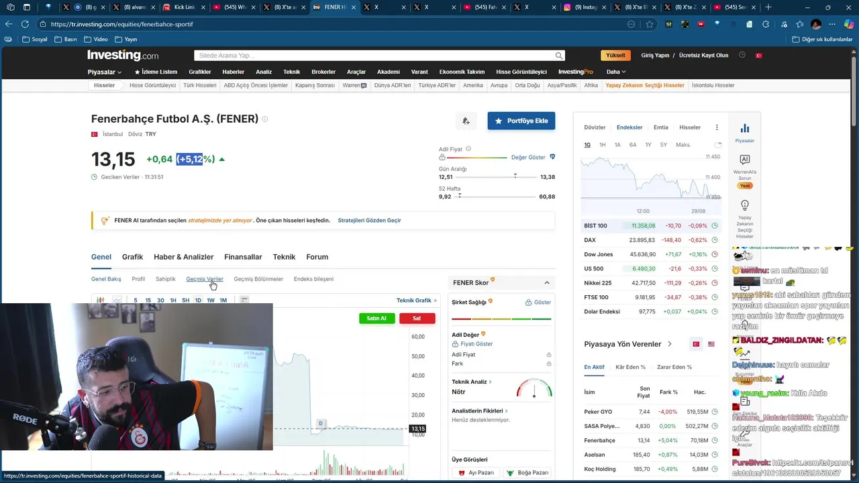This screenshot has width=859, height=483.
Task: Open Teknik Analiz chevron link
Action: point(472,382)
